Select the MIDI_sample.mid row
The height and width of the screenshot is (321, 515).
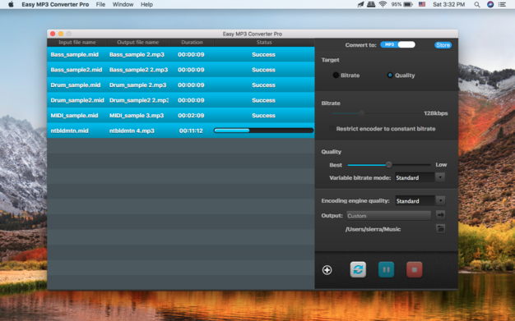tap(181, 116)
